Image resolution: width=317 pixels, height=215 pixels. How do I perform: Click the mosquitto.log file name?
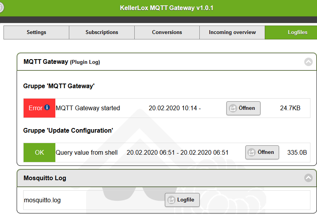point(42,200)
